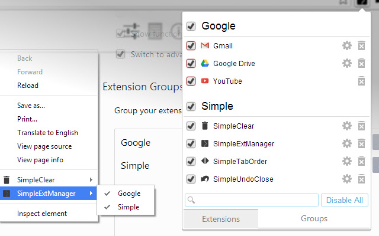This screenshot has height=236, width=379.
Task: Uncheck the Gmail extension checkbox
Action: coord(191,45)
